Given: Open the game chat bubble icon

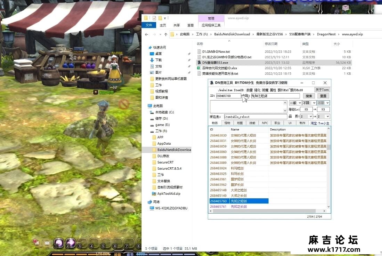Looking at the screenshot, I should [47, 243].
